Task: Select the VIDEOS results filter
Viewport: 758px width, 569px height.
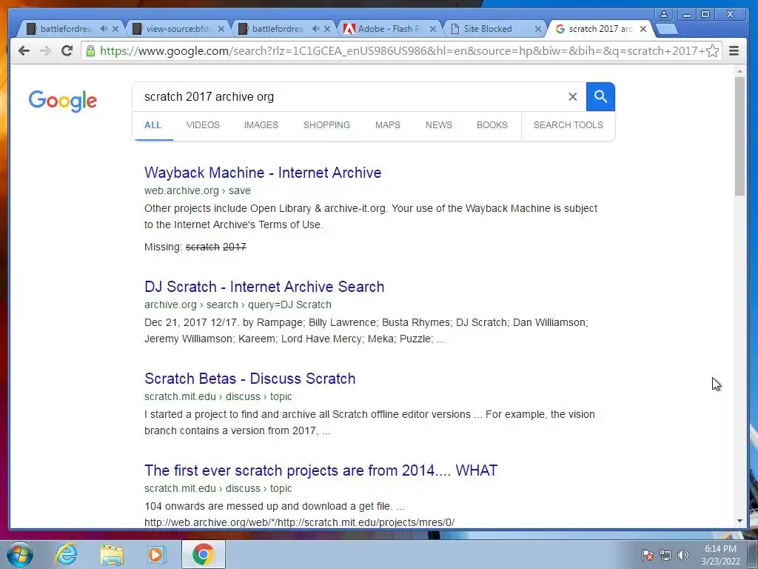Action: [203, 124]
